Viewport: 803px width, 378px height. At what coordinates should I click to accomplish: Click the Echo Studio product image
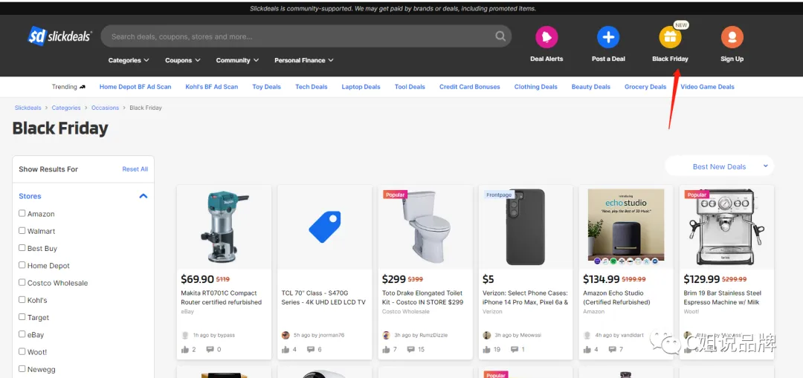pyautogui.click(x=626, y=227)
